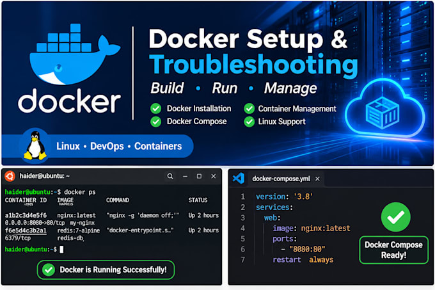This screenshot has height=290, width=435.
Task: Click the redis:7-alpine image name
Action: 79,230
